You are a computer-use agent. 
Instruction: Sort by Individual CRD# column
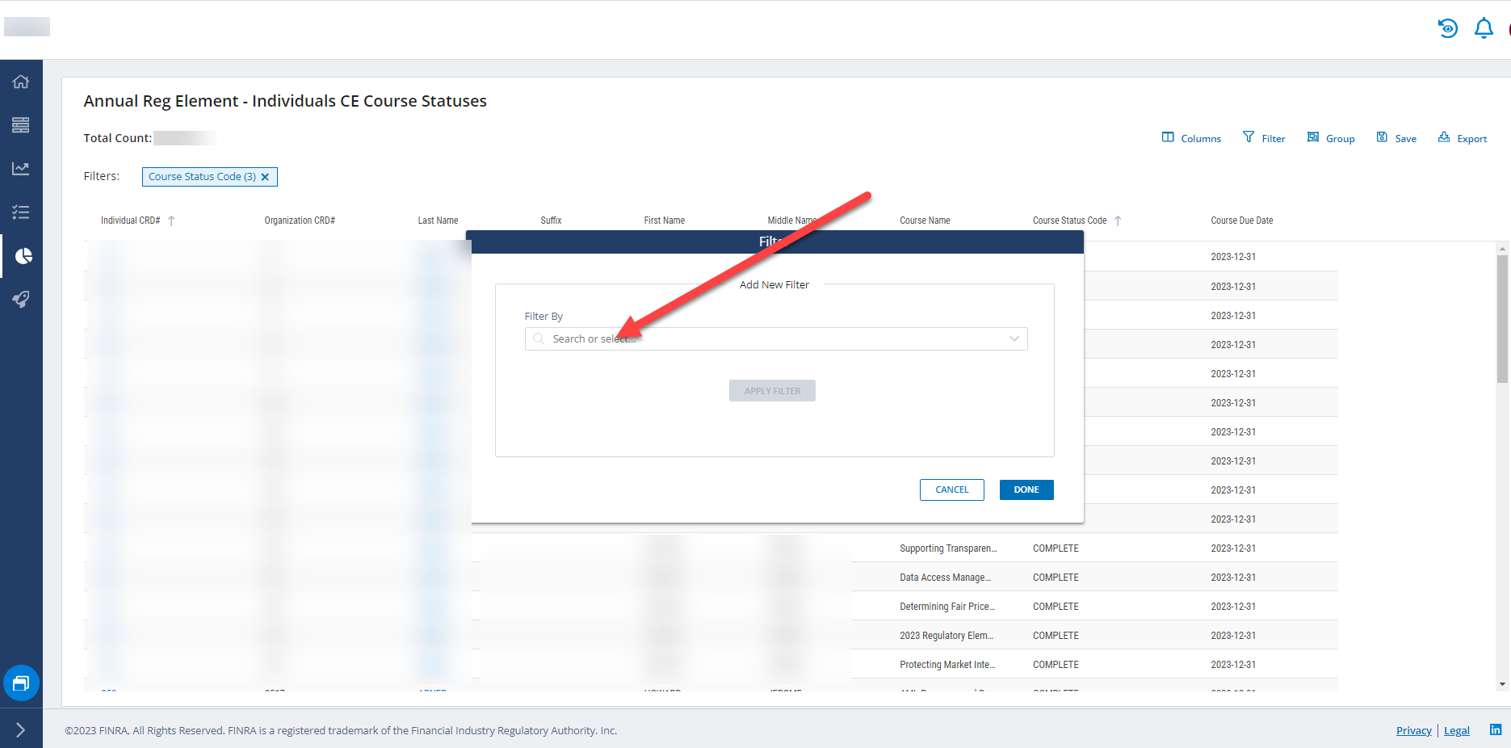131,221
